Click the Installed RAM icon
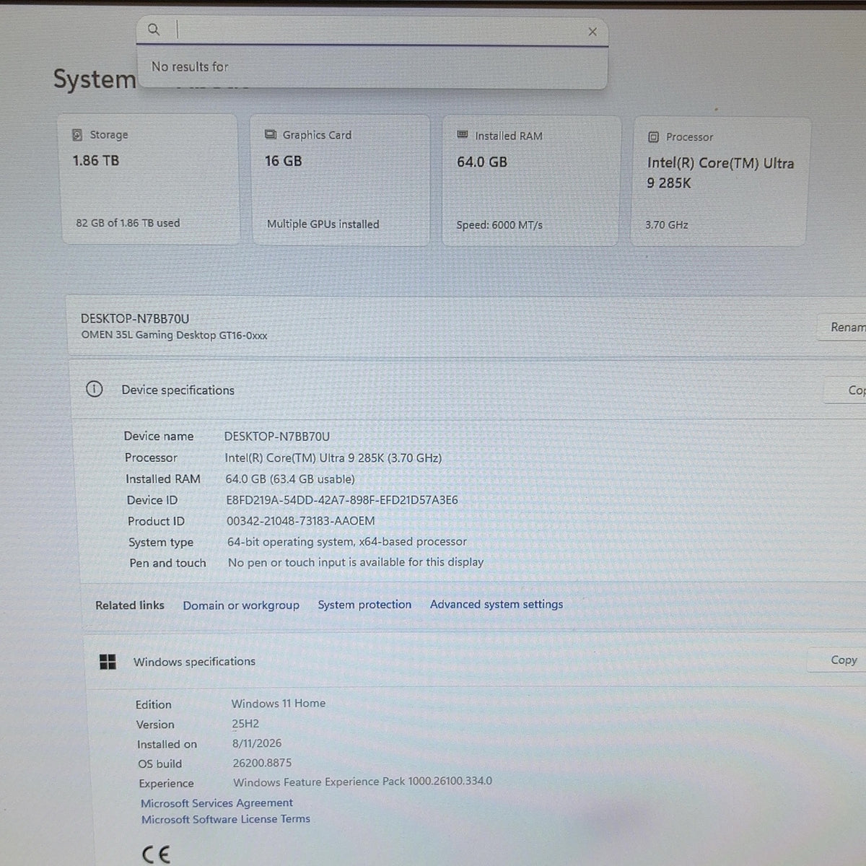 [463, 135]
